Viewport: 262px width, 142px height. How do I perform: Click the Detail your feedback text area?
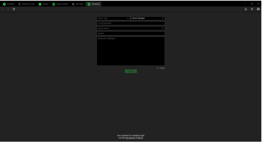pos(131,51)
